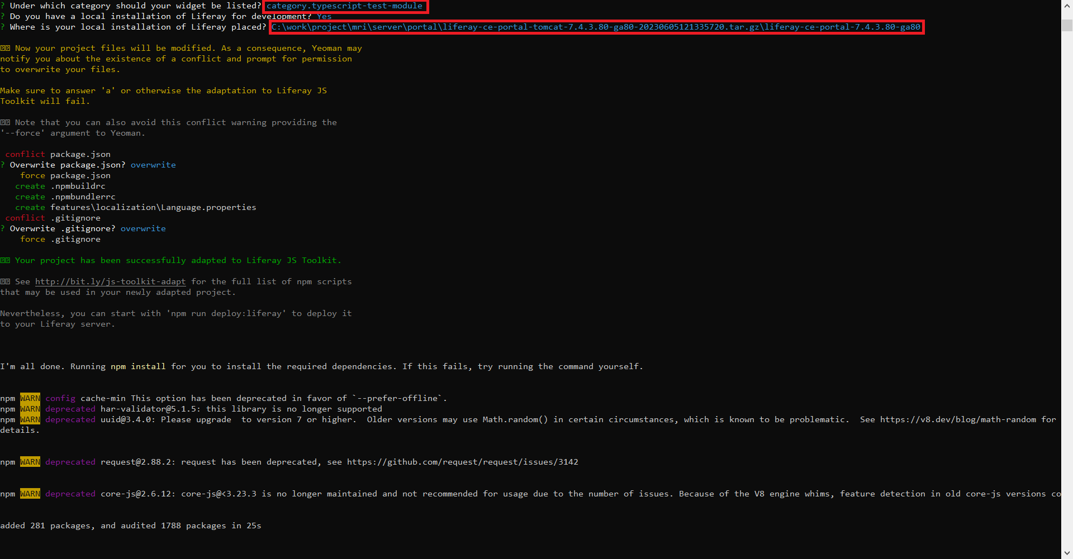Viewport: 1073px width, 559px height.
Task: Click the v8.dev math-random URL
Action: [x=958, y=419]
